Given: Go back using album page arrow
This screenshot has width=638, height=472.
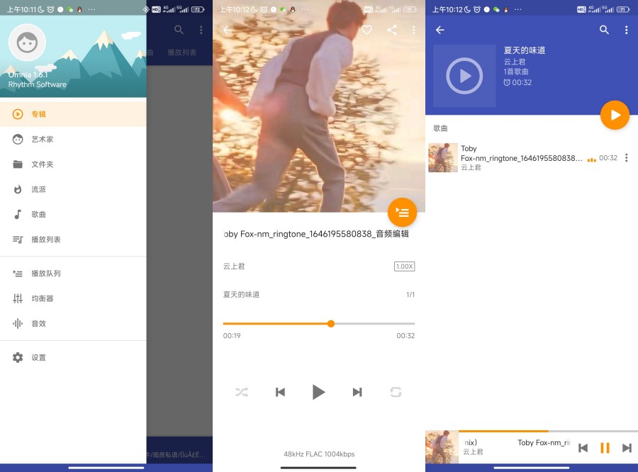Looking at the screenshot, I should pyautogui.click(x=440, y=30).
